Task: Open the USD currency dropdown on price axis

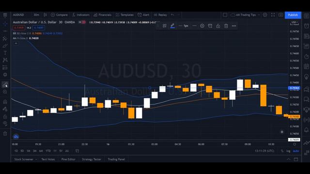Action: click(294, 22)
